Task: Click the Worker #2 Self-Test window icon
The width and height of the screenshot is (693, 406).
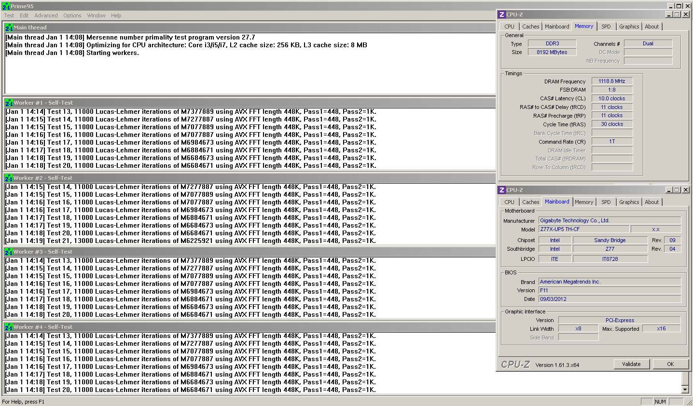Action: click(9, 178)
